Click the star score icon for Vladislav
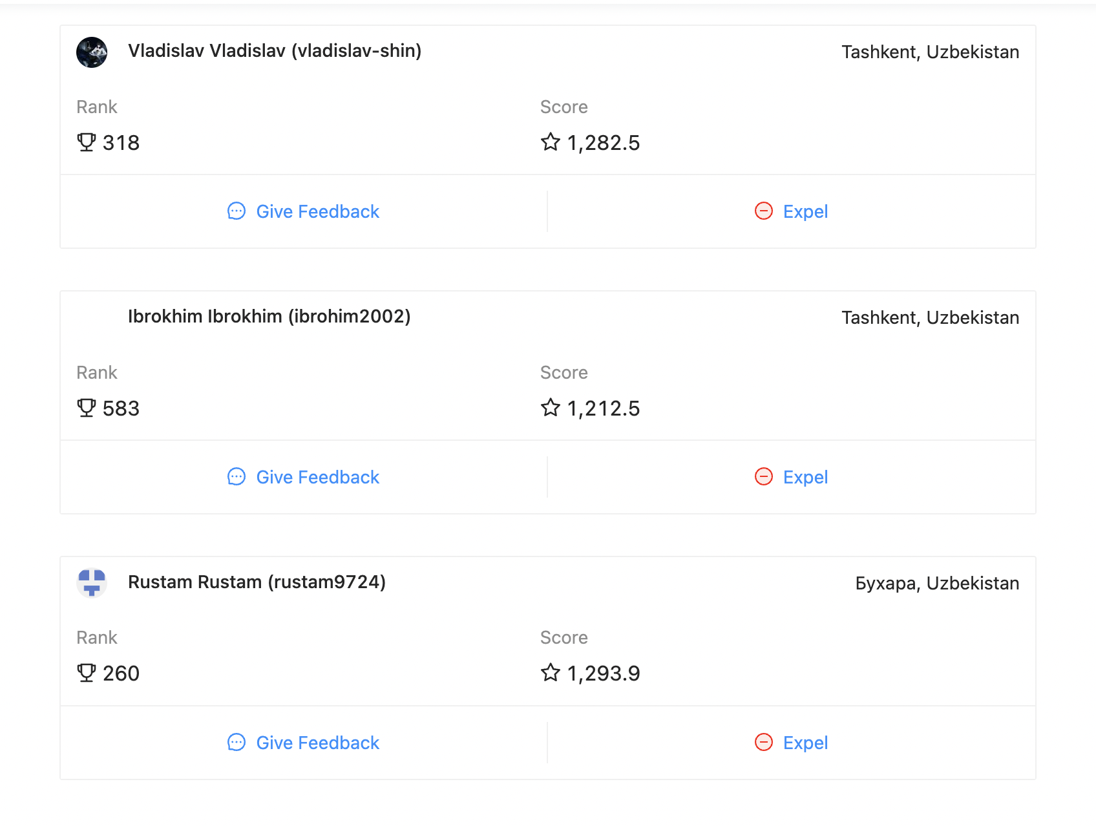The height and width of the screenshot is (826, 1096). [x=551, y=142]
